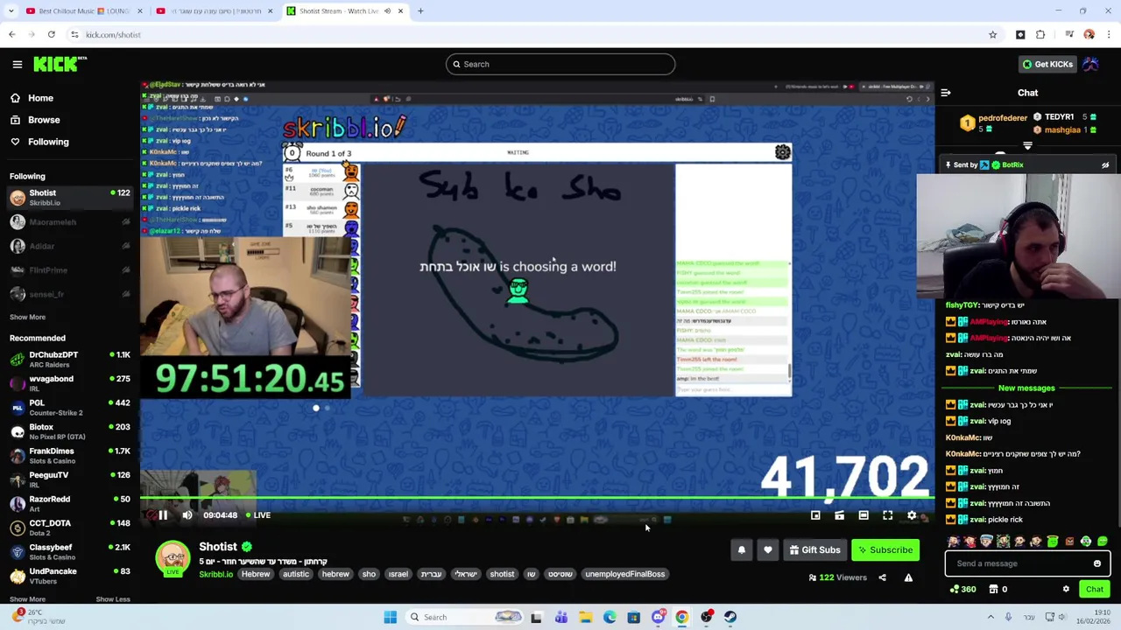Open Skribbl game settings gear in stream
Image resolution: width=1121 pixels, height=630 pixels.
782,152
